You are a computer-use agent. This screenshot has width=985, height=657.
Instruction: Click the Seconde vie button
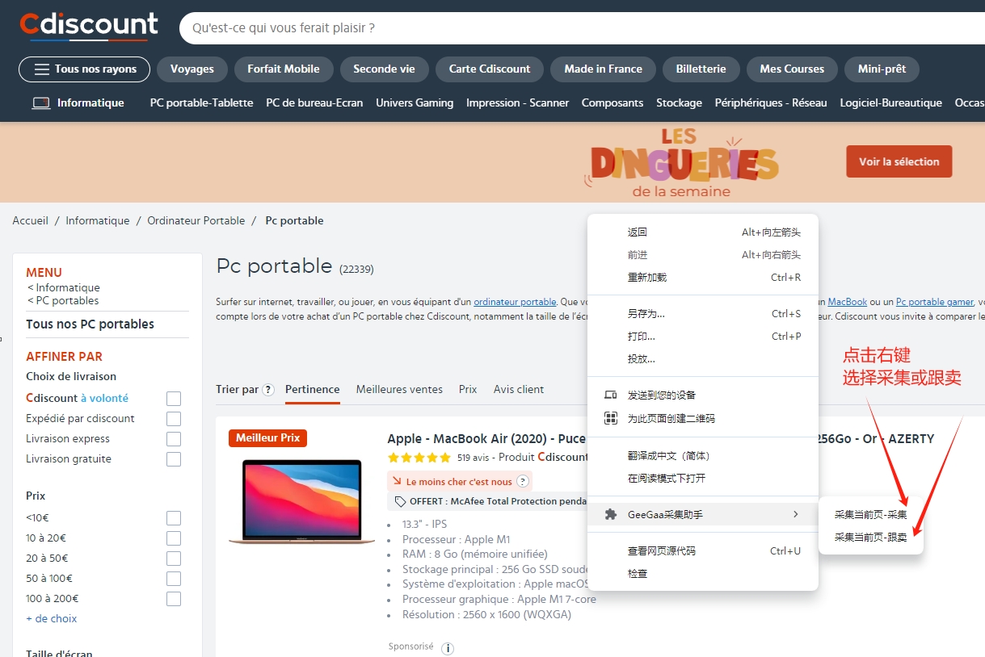point(384,69)
